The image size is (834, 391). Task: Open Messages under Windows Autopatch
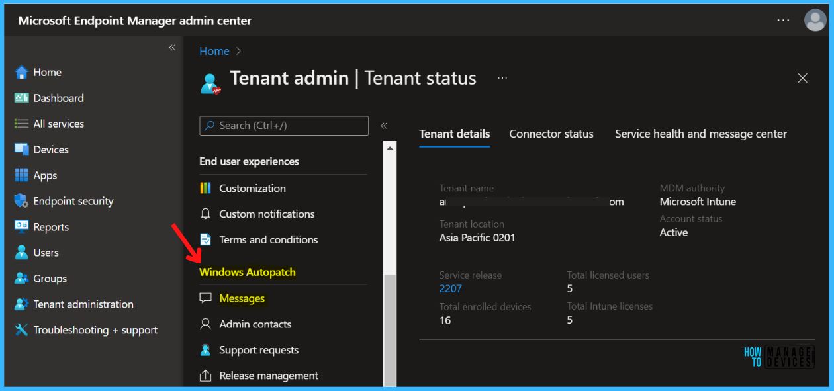coord(242,298)
